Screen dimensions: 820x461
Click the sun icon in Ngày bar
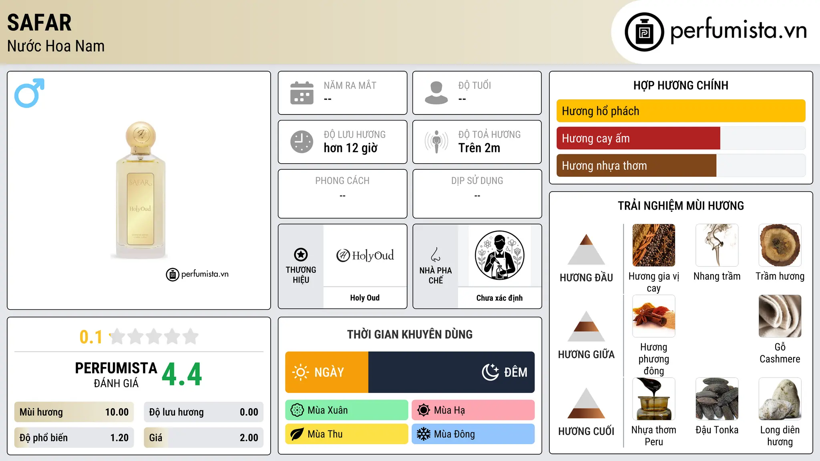pyautogui.click(x=301, y=372)
